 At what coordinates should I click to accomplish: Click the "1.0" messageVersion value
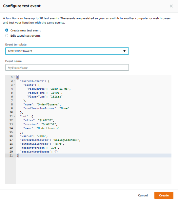(53, 148)
